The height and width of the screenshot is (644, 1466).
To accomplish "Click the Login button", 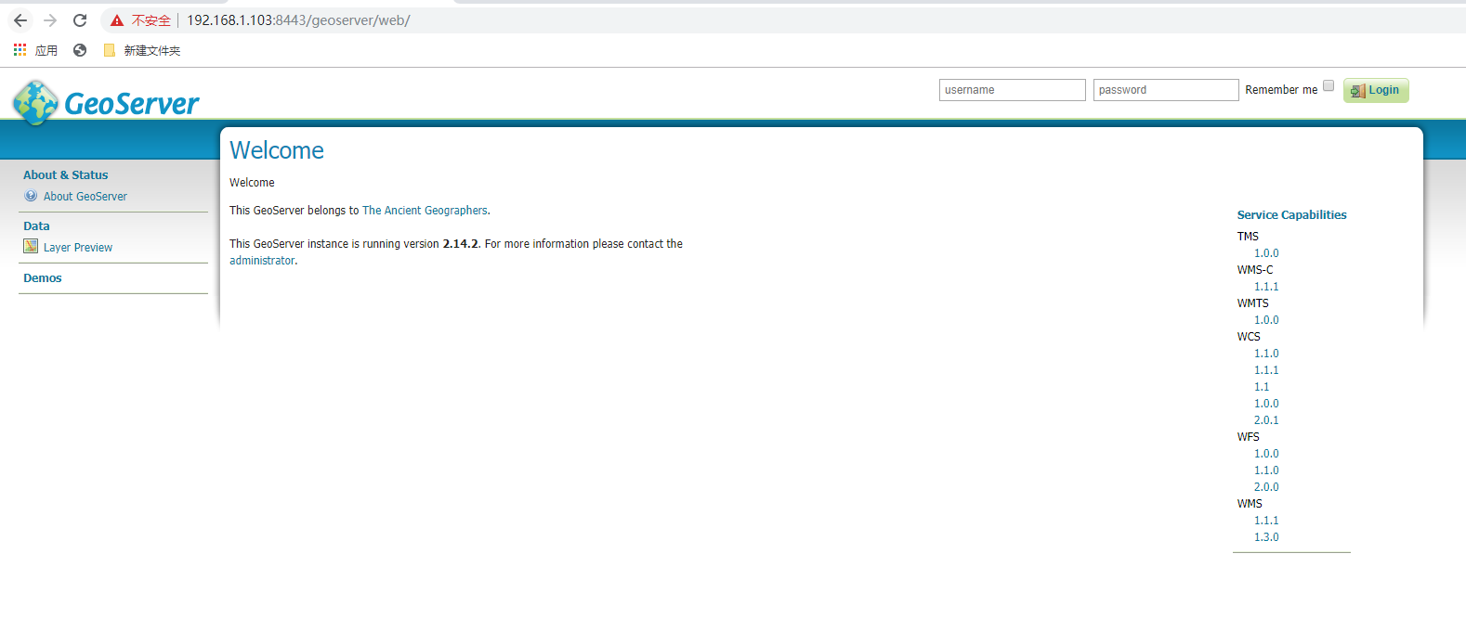I will [1376, 90].
